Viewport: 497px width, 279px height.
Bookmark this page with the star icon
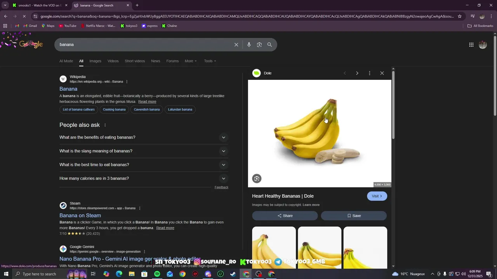(x=460, y=16)
